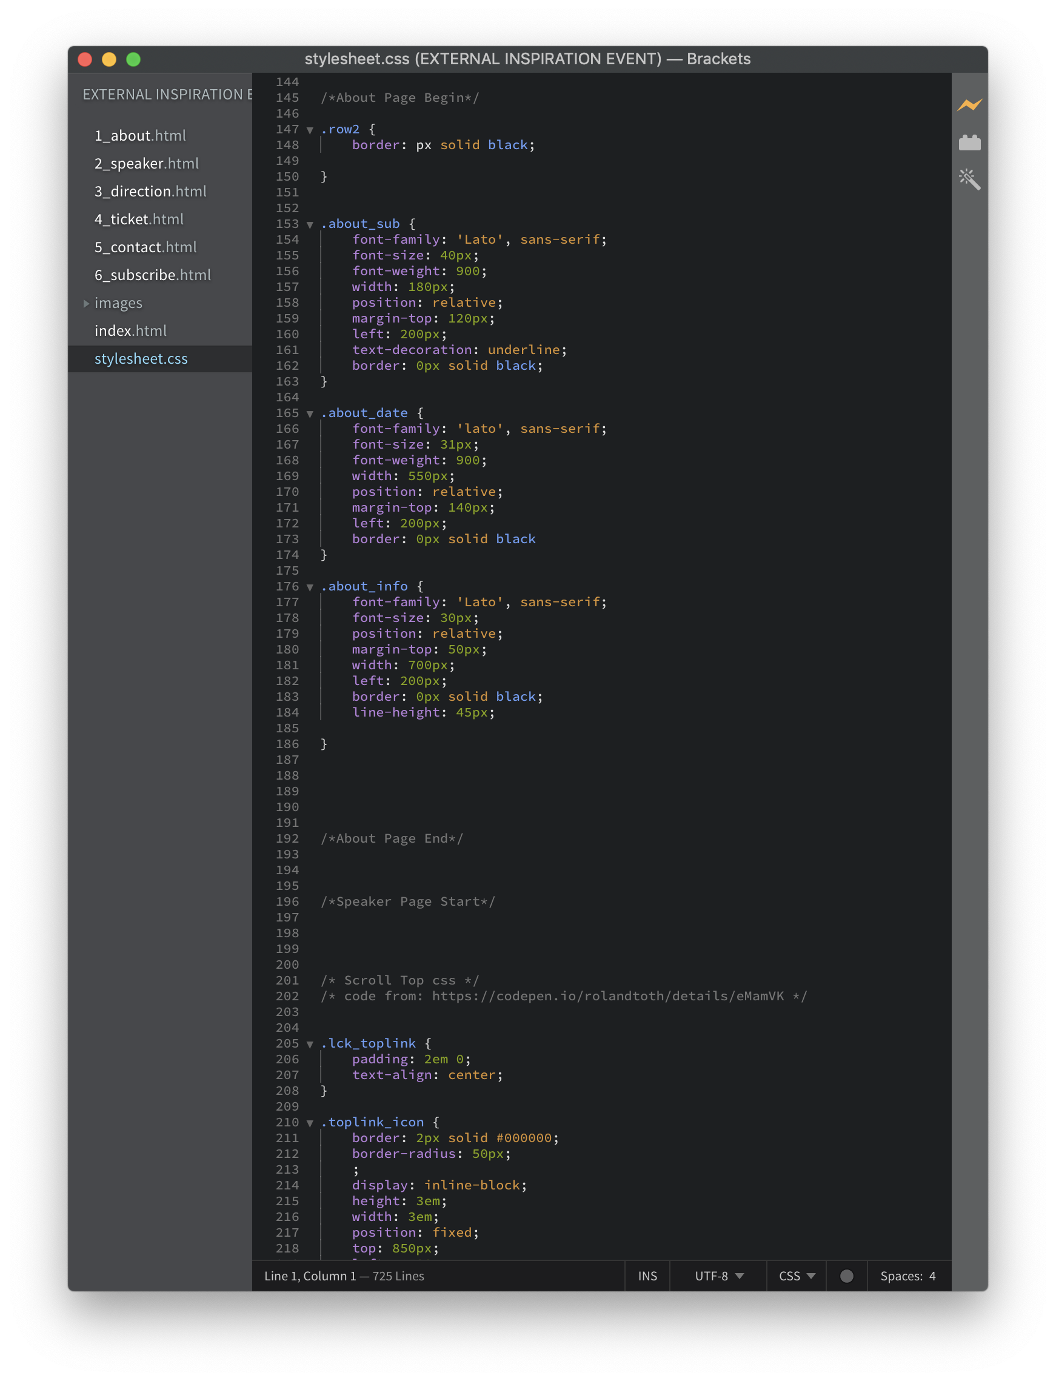The image size is (1056, 1381).
Task: Click the #000000 color value
Action: point(524,1138)
